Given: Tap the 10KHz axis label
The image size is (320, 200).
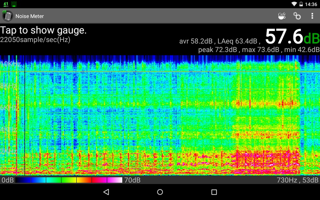Looking at the screenshot, I should (10, 64).
